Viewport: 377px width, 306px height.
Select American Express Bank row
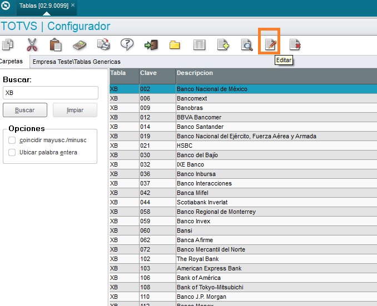click(x=244, y=269)
